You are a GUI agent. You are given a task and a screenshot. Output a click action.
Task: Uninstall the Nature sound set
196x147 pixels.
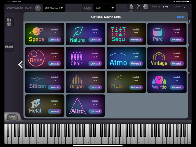pos(95,40)
